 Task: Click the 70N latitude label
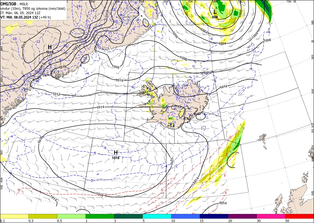point(289,2)
